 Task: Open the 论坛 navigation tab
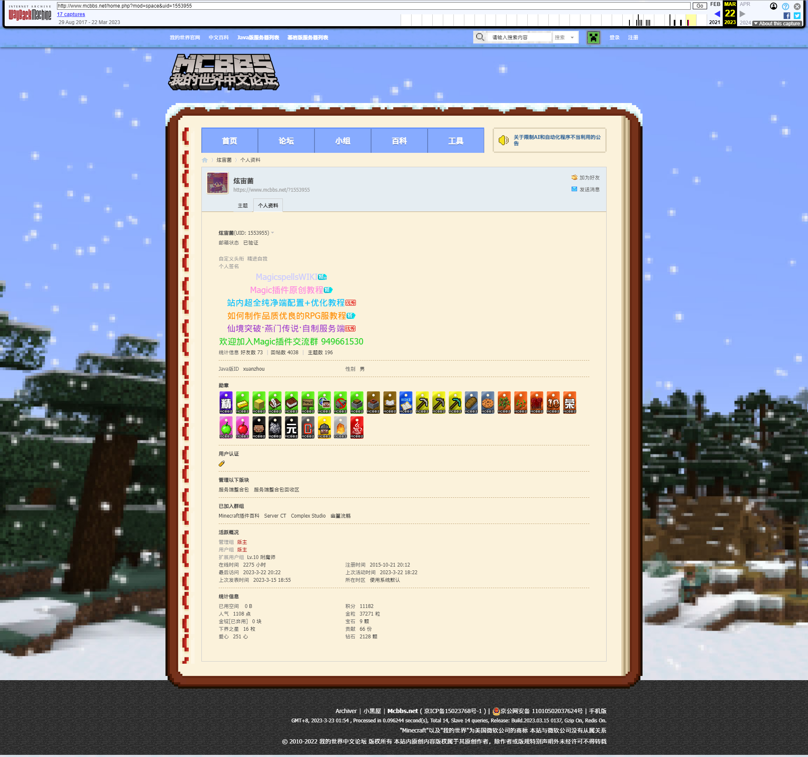point(286,141)
